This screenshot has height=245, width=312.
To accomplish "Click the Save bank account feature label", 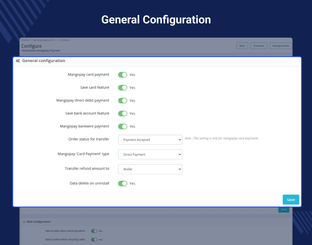I will 87,113.
